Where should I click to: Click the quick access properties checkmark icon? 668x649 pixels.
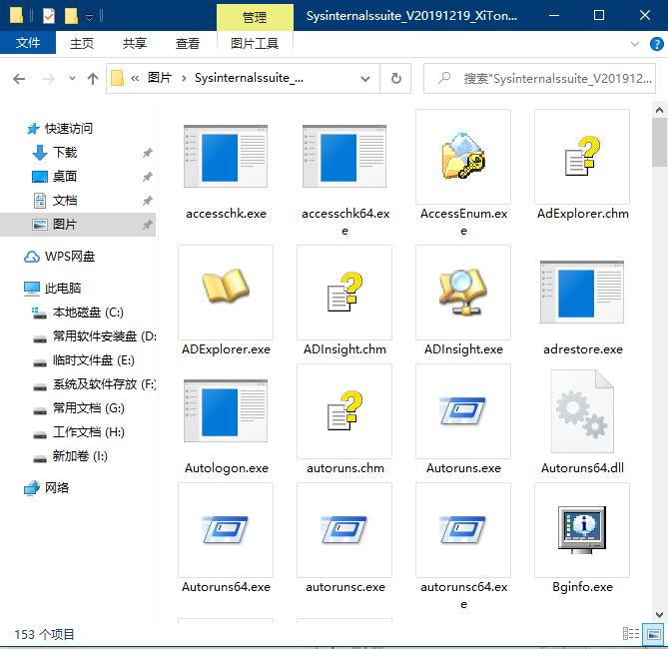click(x=49, y=16)
